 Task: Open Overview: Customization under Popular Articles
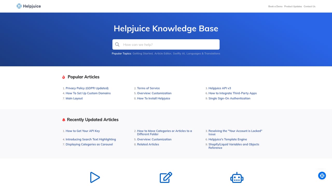click(x=154, y=93)
